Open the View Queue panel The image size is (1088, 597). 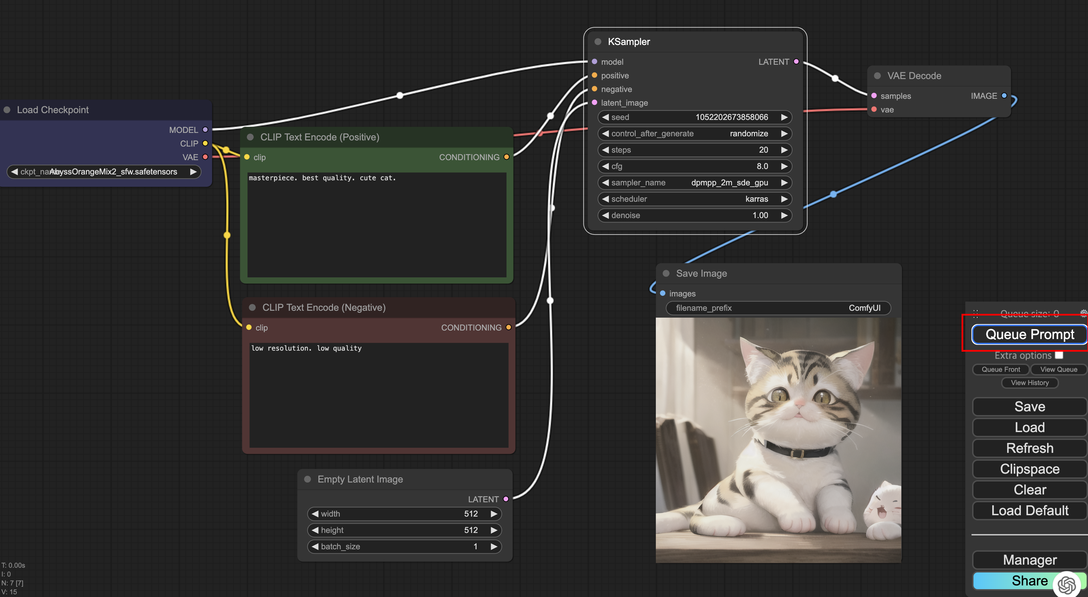tap(1058, 369)
